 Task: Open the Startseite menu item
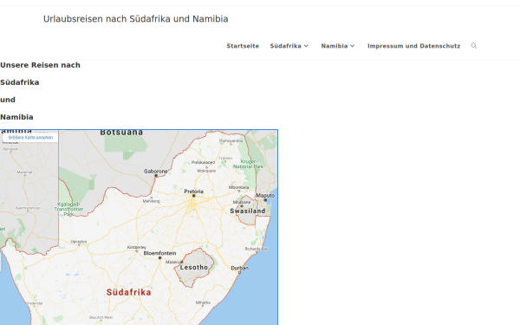pyautogui.click(x=243, y=46)
